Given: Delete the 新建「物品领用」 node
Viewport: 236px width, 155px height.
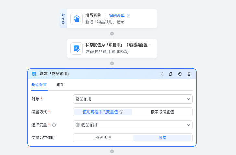Looking at the screenshot, I should point(189,74).
